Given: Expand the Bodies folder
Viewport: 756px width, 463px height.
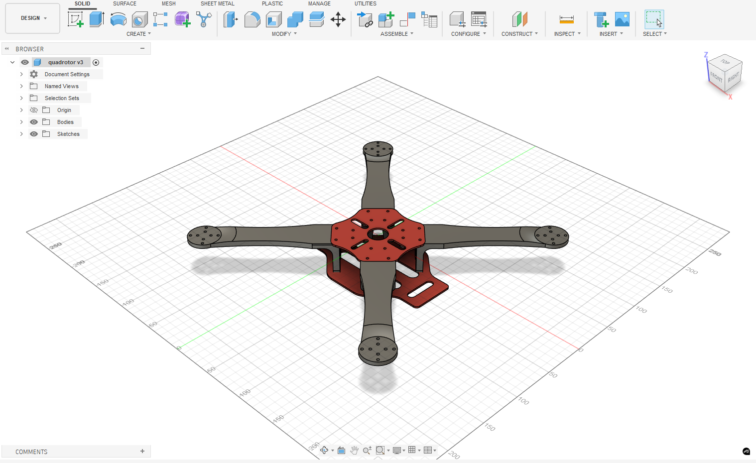Looking at the screenshot, I should click(21, 122).
